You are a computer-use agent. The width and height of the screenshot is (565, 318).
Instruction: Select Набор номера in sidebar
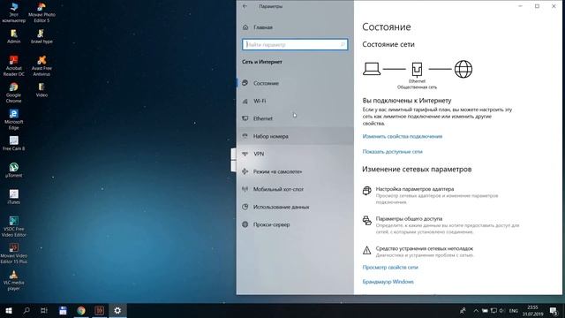pyautogui.click(x=295, y=136)
